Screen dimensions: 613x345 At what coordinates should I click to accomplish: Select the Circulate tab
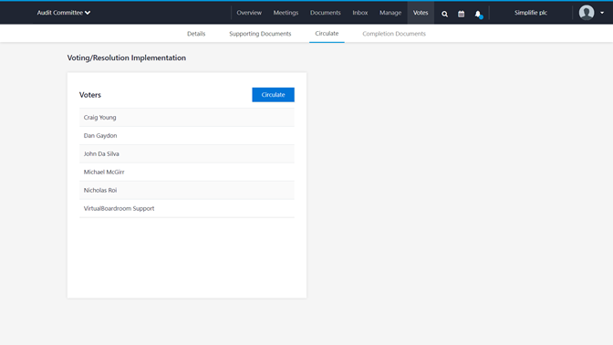coord(327,33)
